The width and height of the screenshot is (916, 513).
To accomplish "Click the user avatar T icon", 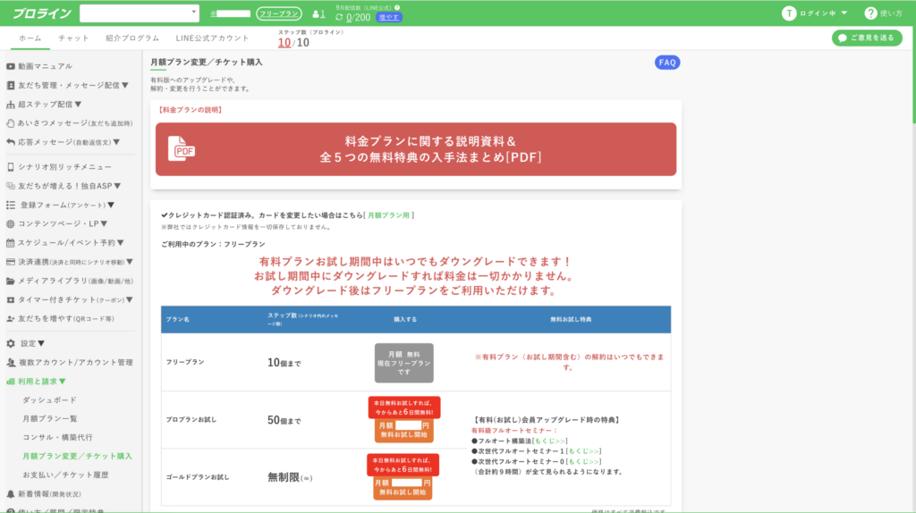I will [x=789, y=13].
